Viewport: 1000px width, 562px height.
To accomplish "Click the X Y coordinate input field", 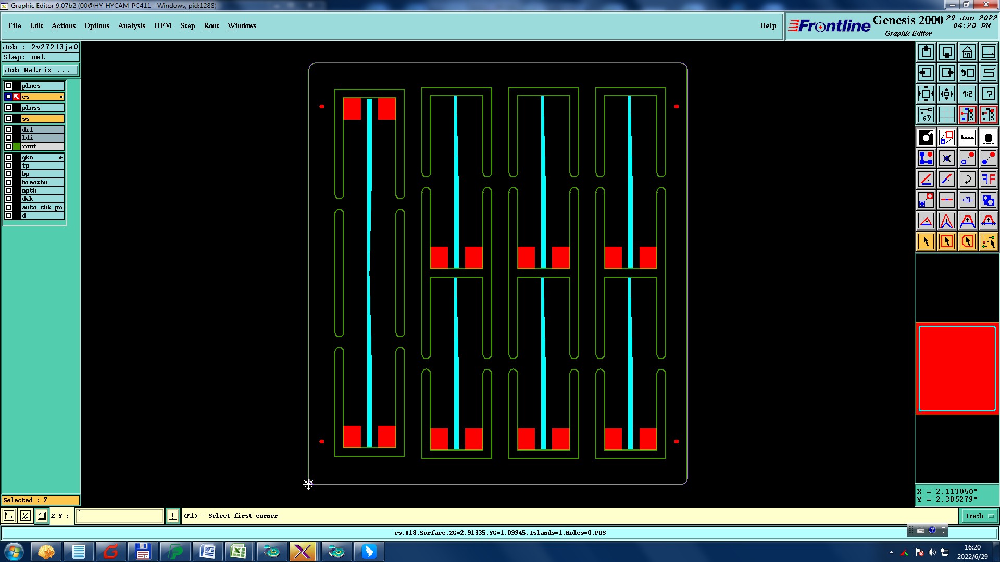I will point(120,516).
